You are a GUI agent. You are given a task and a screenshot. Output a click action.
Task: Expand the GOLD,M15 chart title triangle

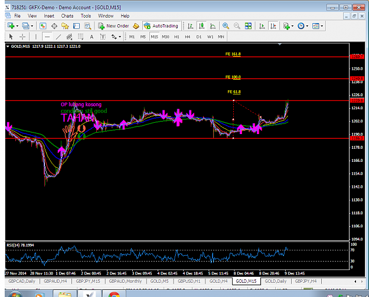point(8,47)
